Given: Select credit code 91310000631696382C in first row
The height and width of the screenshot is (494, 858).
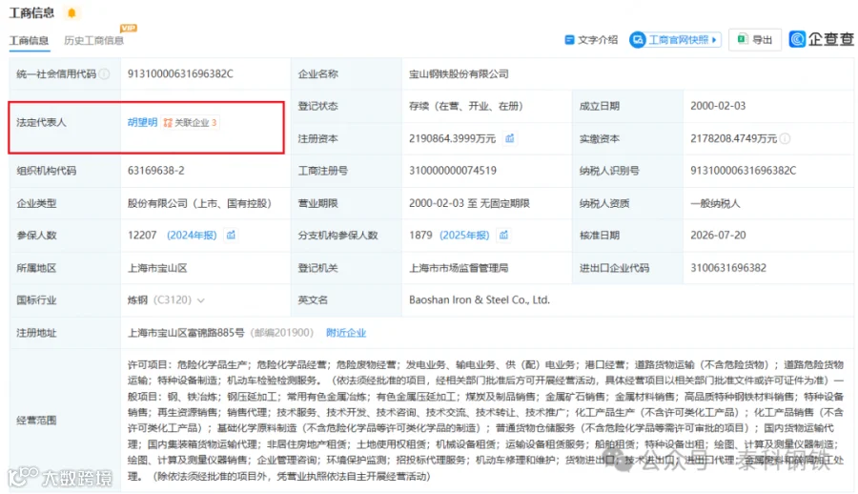Looking at the screenshot, I should click(180, 74).
